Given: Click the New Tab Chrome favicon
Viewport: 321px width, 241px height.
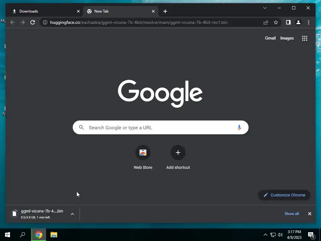Looking at the screenshot, I should coord(89,11).
